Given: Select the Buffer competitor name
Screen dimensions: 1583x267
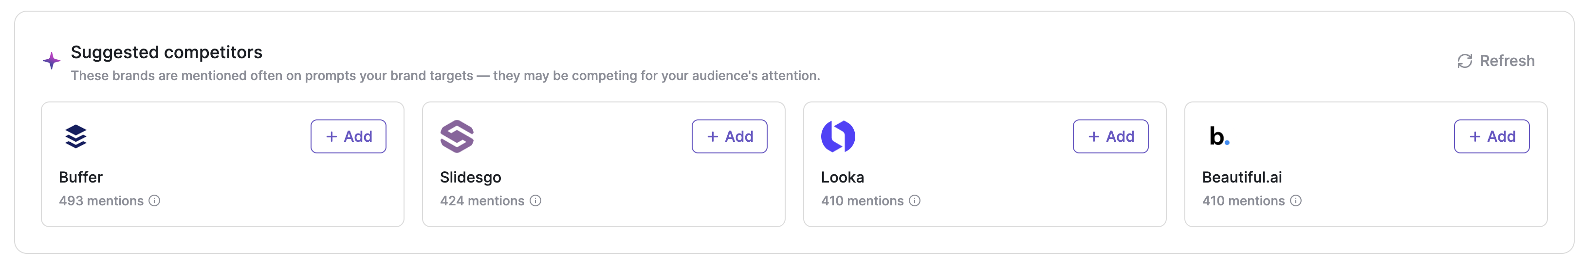Looking at the screenshot, I should [x=80, y=178].
